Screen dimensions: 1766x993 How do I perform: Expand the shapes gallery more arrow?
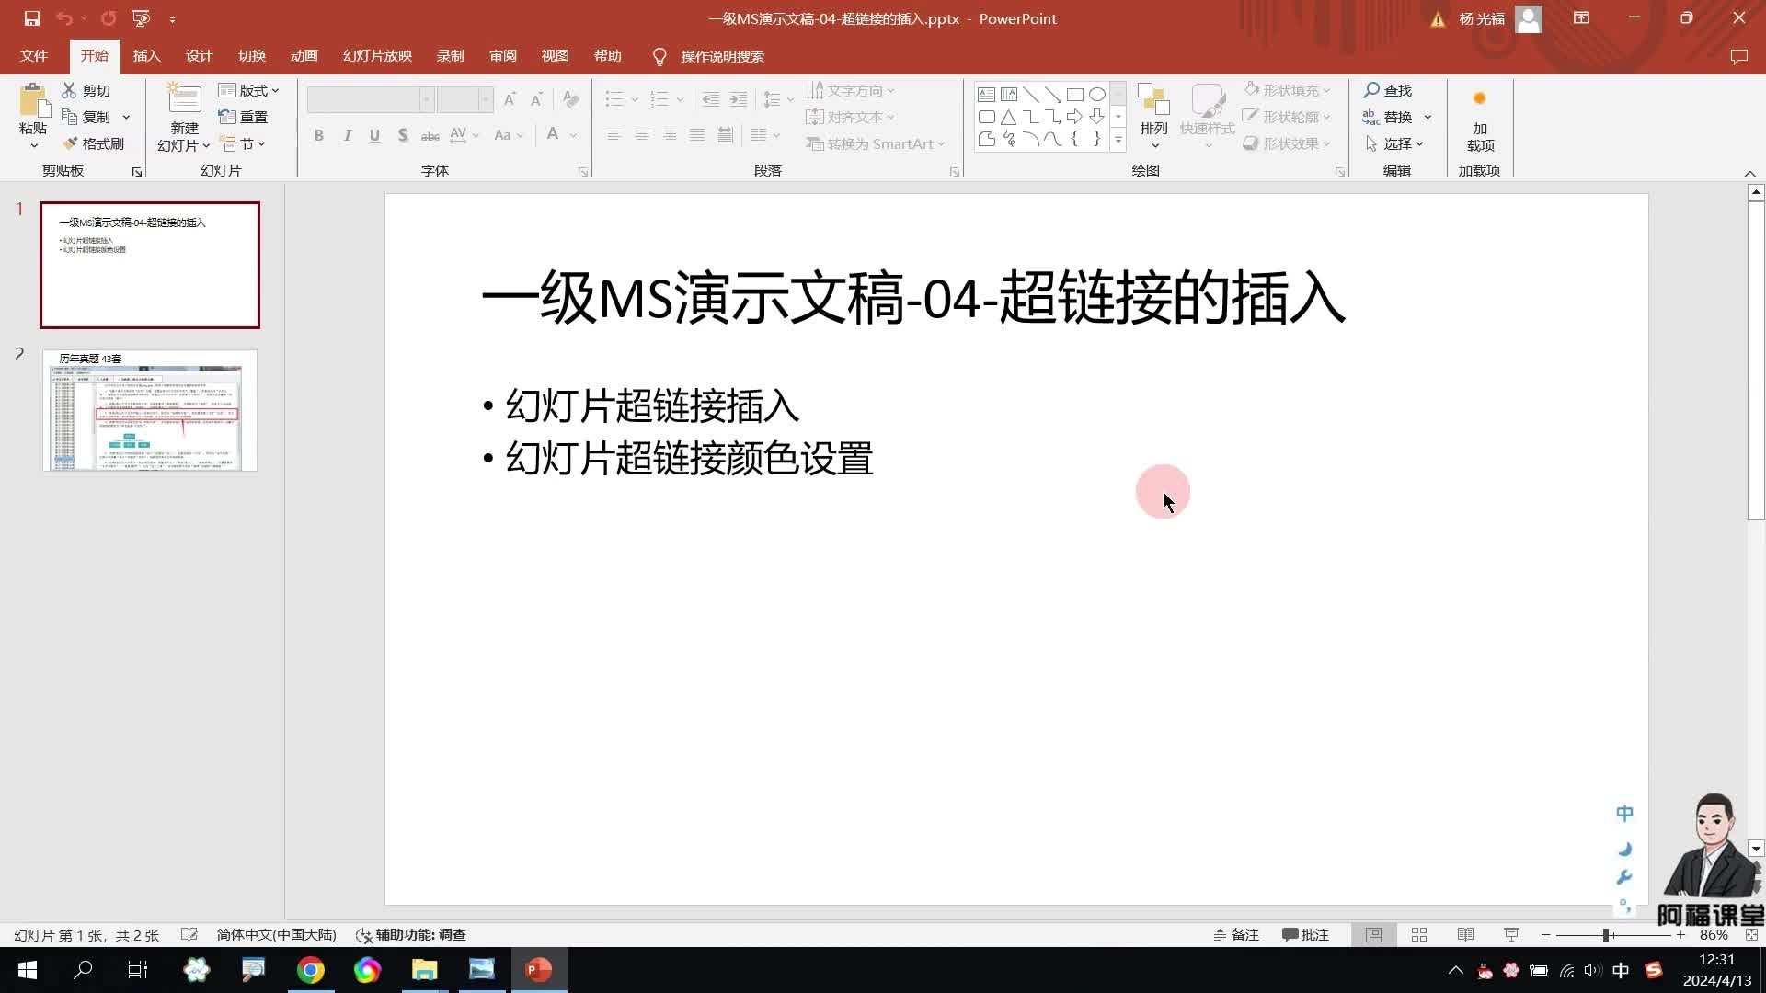click(x=1118, y=140)
